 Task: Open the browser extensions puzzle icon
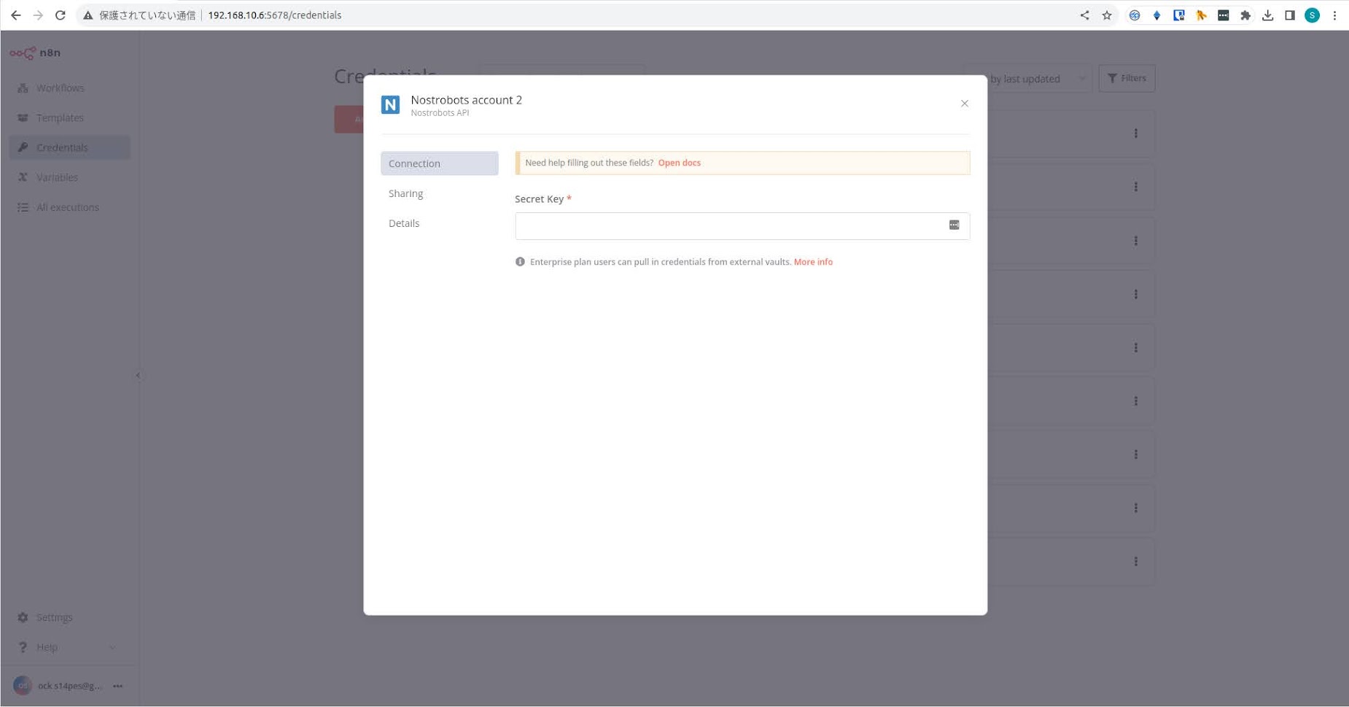pyautogui.click(x=1245, y=15)
